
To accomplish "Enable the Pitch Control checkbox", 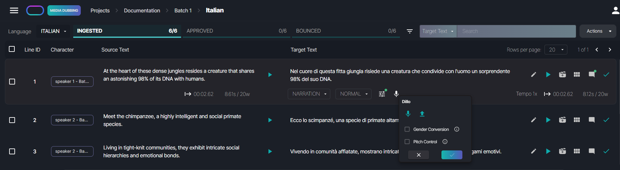I will tap(407, 142).
